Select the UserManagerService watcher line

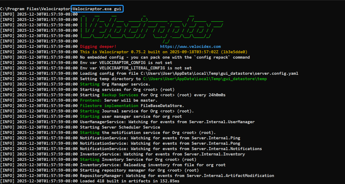(167, 122)
